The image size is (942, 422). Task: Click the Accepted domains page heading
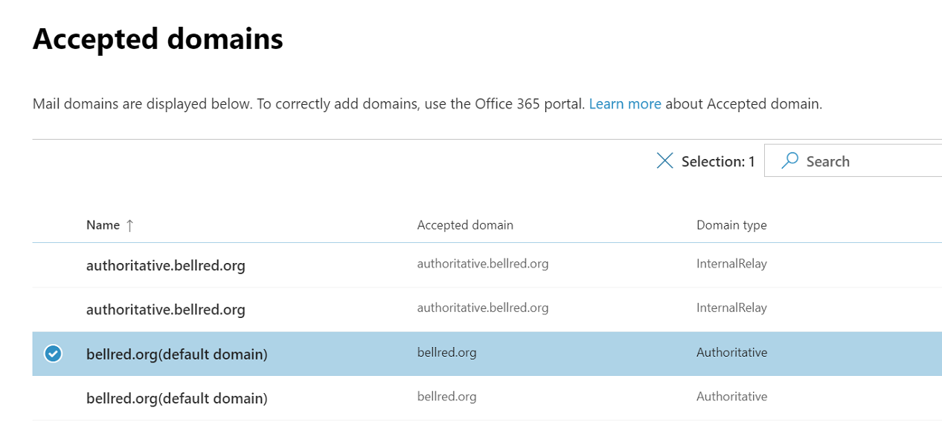coord(158,38)
